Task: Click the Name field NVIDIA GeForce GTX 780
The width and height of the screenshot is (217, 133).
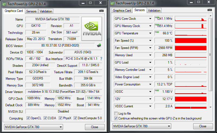Action: [x=52, y=19]
